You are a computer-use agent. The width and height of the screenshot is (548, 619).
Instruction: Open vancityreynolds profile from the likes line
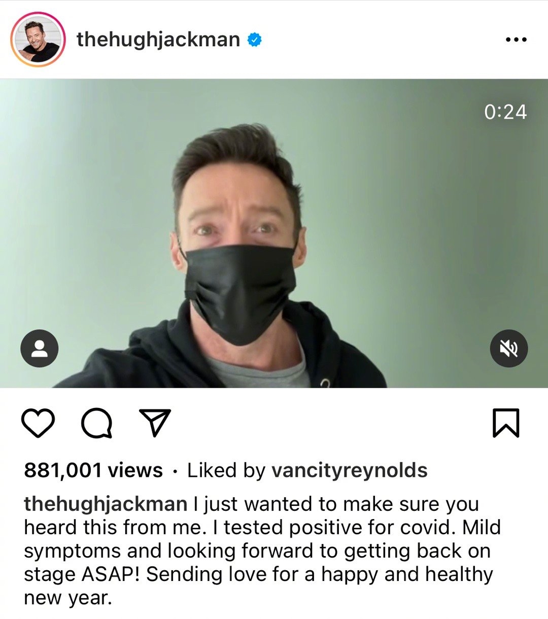[350, 470]
